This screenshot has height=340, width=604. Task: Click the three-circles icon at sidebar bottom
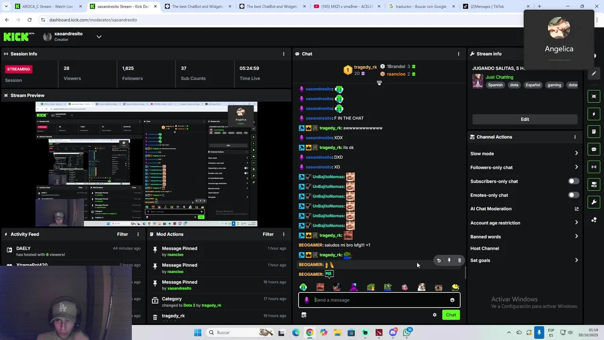pos(594,220)
